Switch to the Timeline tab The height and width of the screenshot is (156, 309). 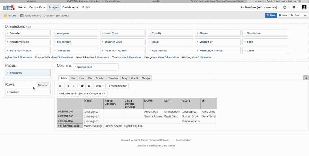point(113,78)
